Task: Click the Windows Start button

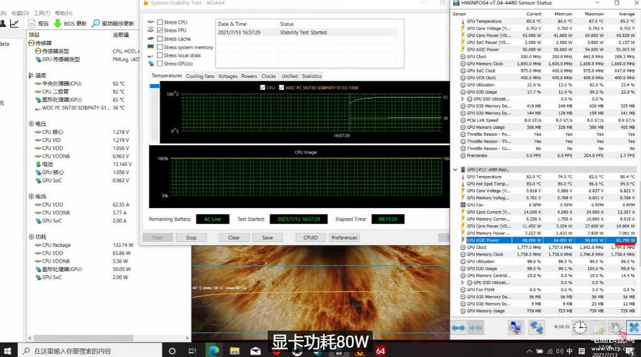Action: (8, 351)
